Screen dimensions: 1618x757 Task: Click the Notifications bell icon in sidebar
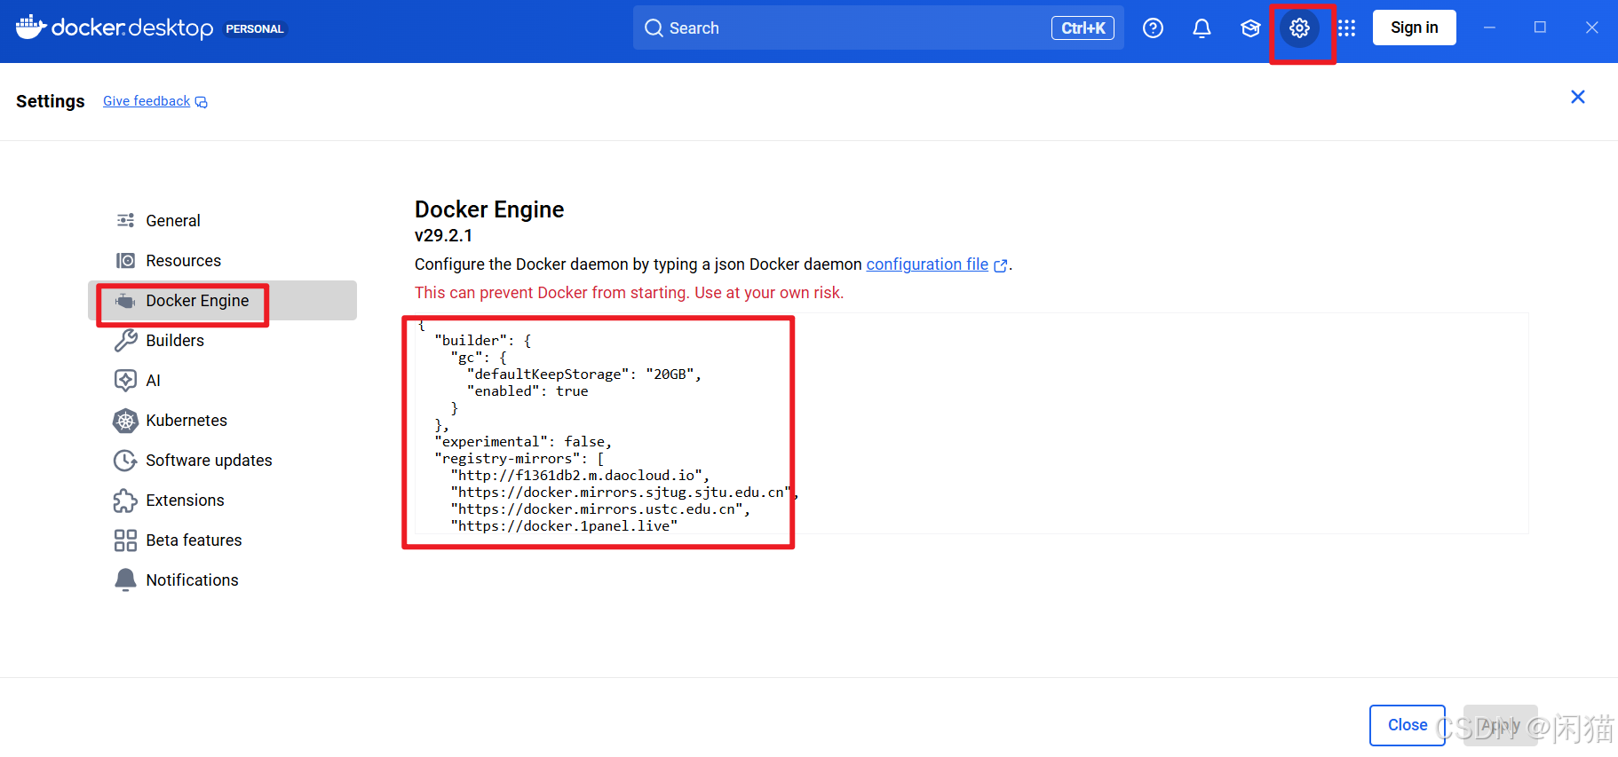125,580
